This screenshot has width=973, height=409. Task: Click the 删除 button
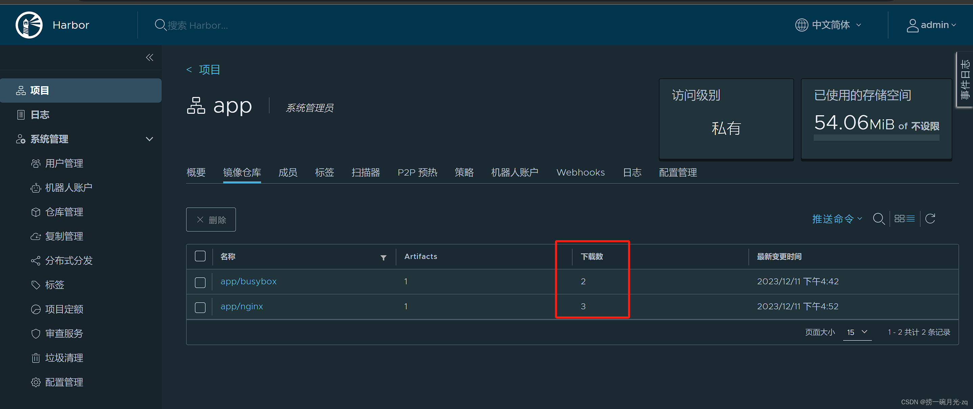coord(211,220)
